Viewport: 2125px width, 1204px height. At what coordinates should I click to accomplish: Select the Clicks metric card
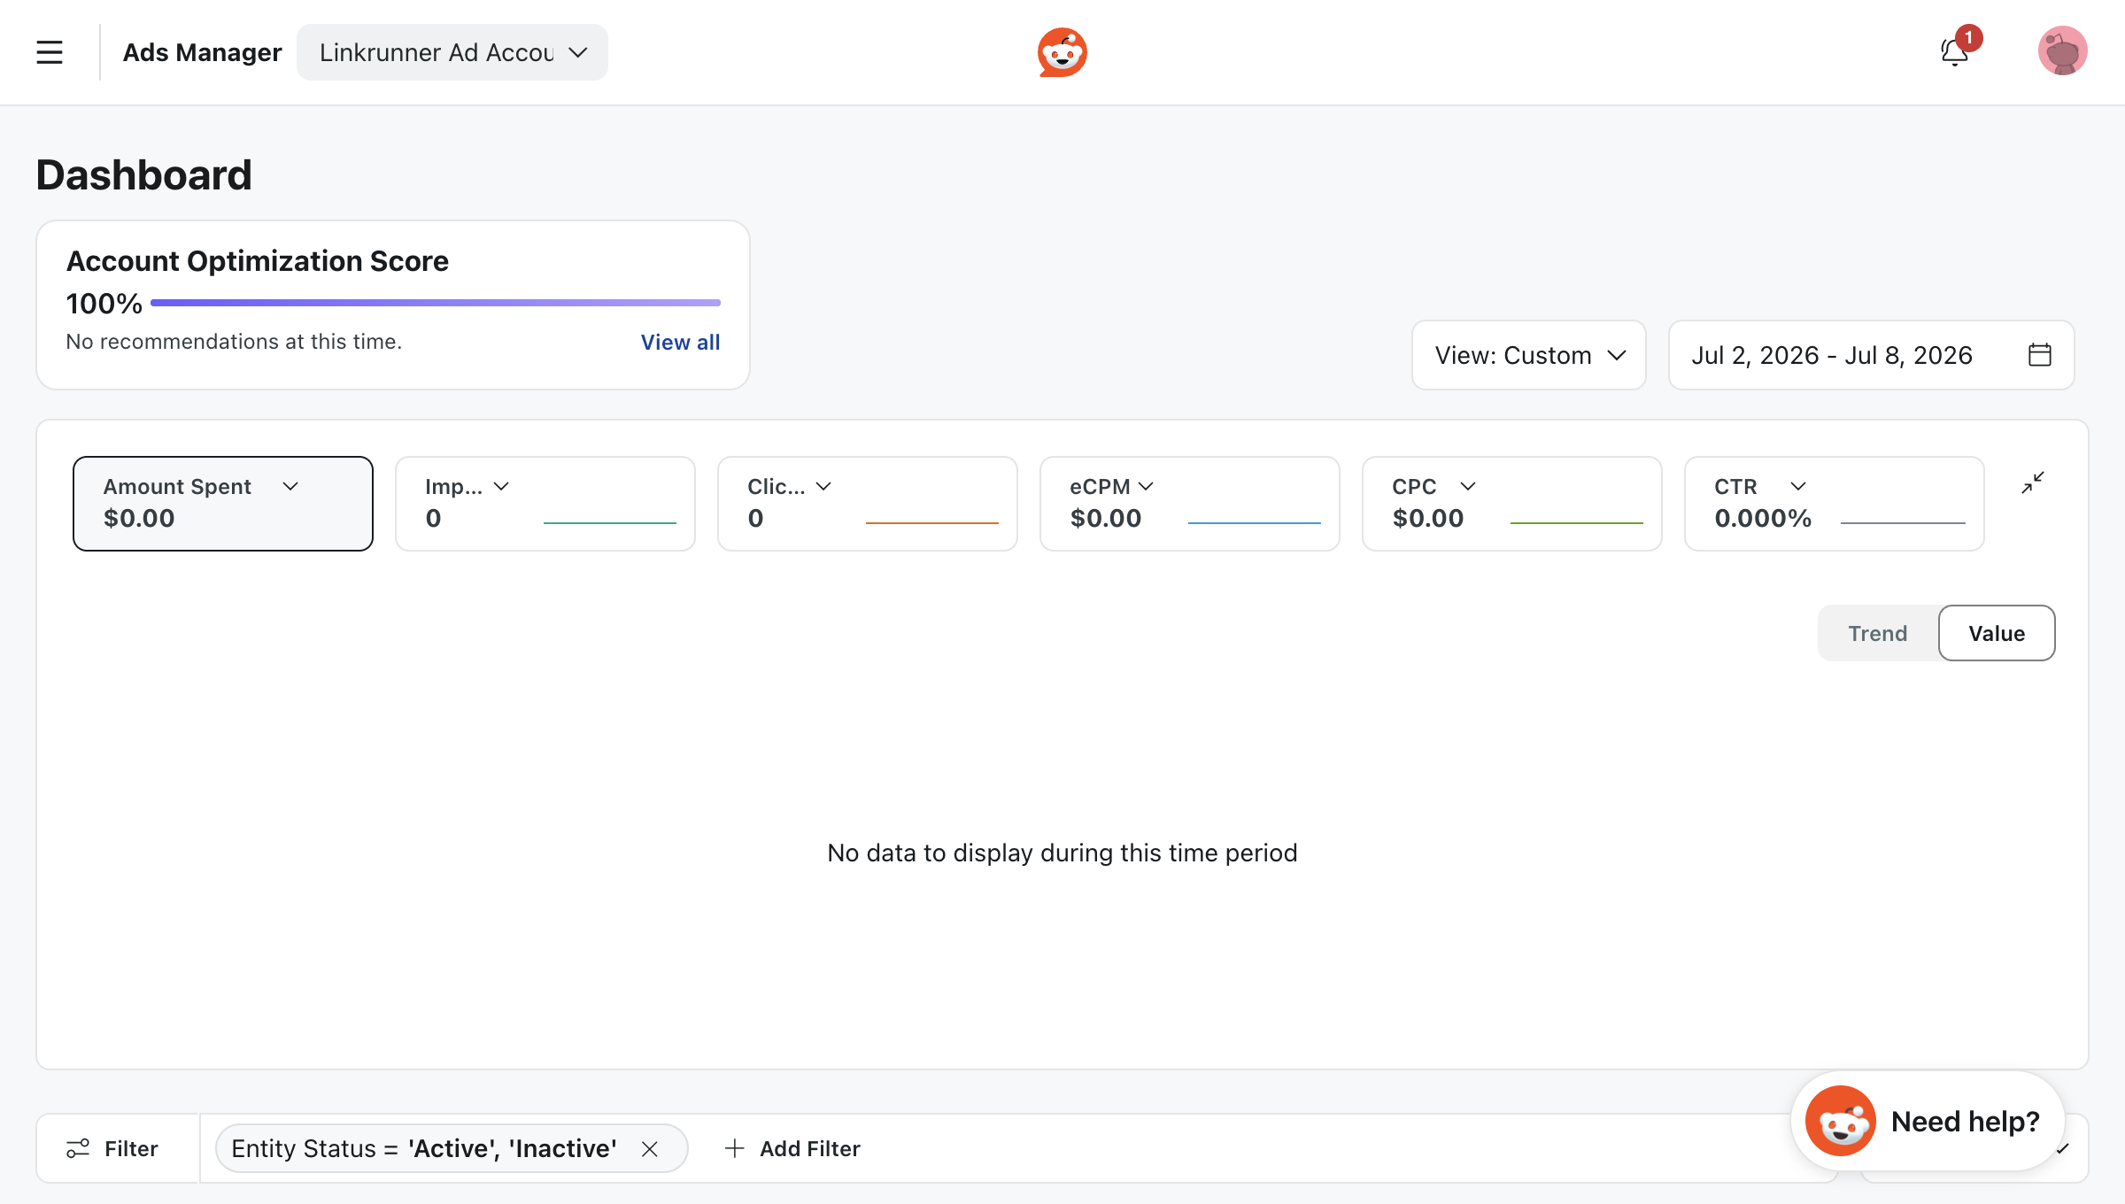click(x=868, y=504)
